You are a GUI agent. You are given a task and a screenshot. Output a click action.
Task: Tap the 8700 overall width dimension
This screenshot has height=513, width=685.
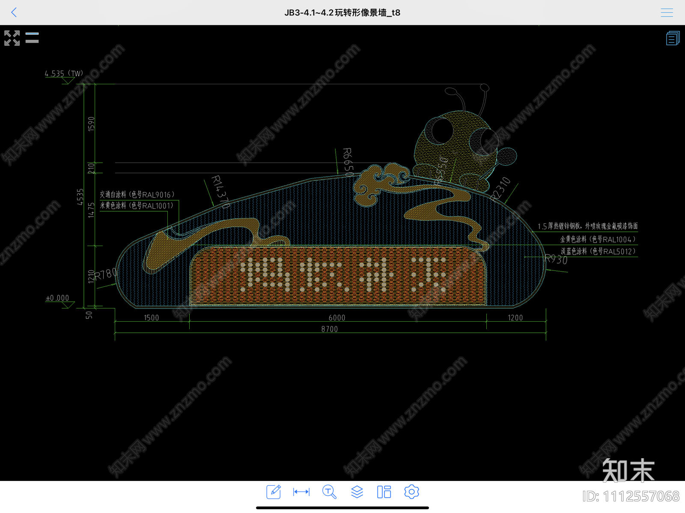329,329
